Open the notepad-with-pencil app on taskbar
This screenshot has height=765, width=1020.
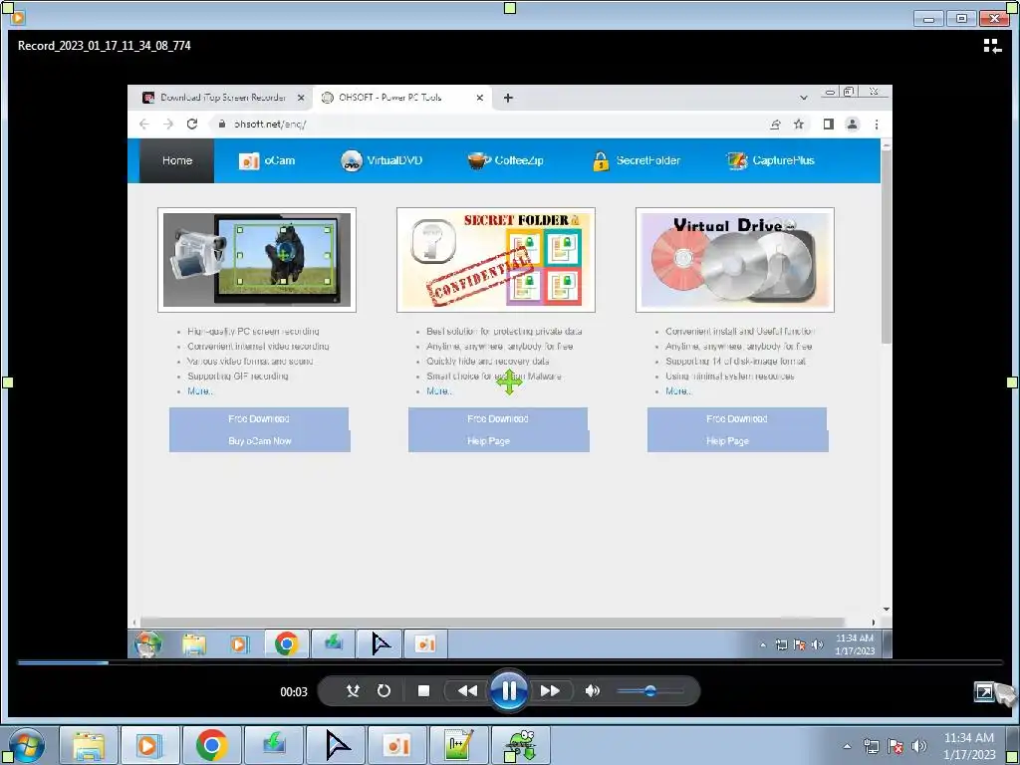pyautogui.click(x=458, y=745)
